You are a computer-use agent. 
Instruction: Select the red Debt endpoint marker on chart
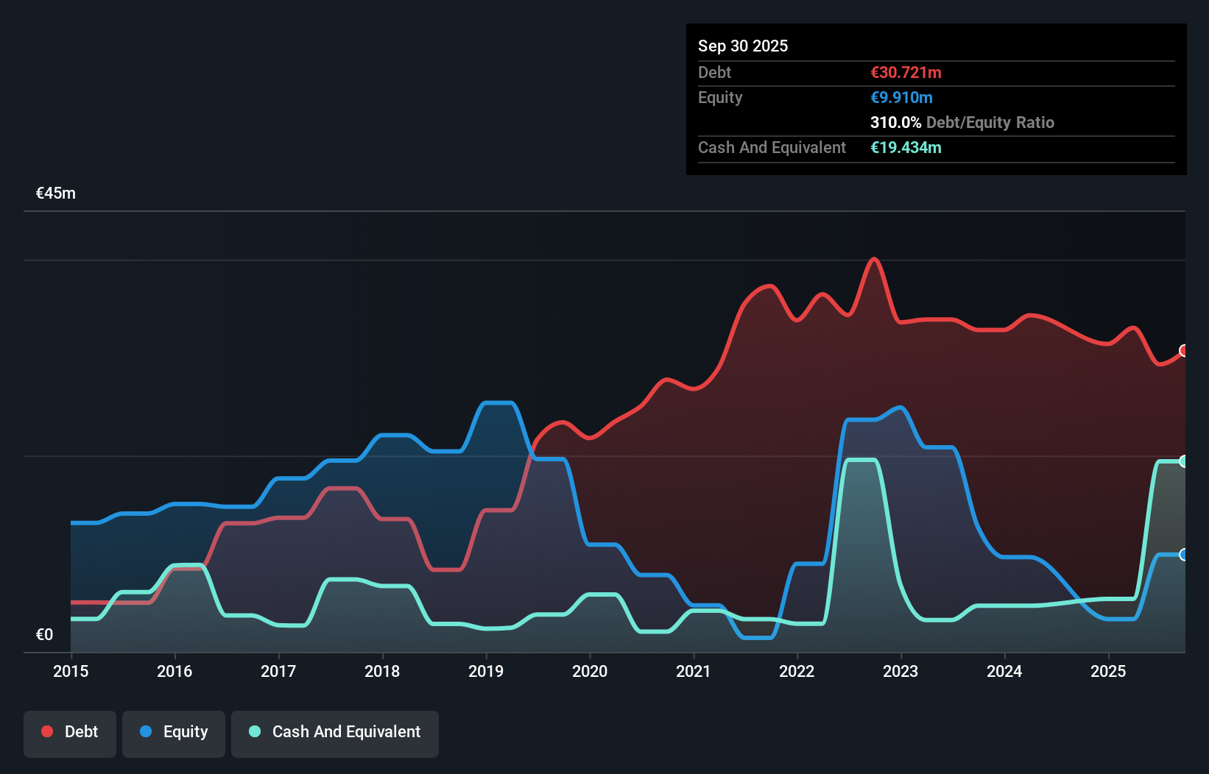[1184, 350]
